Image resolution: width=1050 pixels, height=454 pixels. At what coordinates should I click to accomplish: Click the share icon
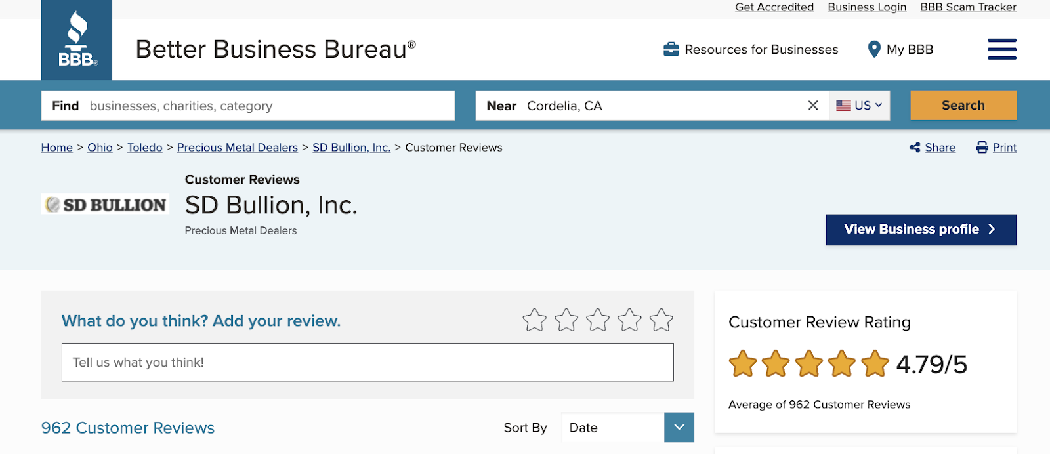coord(915,148)
